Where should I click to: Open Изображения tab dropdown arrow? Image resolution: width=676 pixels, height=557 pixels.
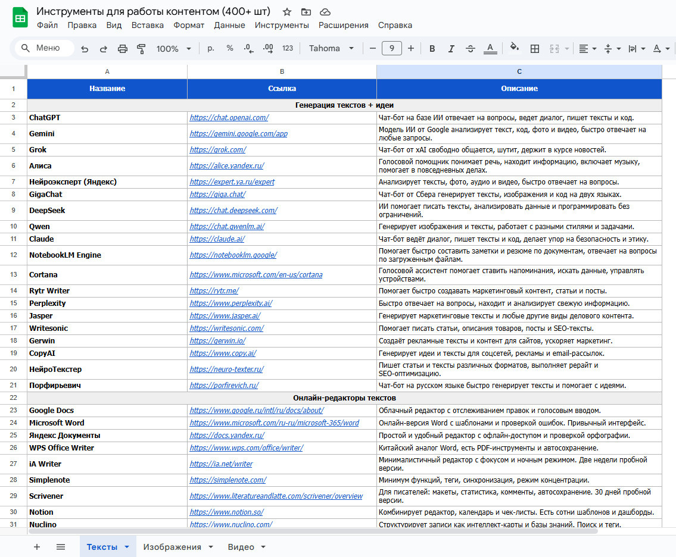point(211,547)
